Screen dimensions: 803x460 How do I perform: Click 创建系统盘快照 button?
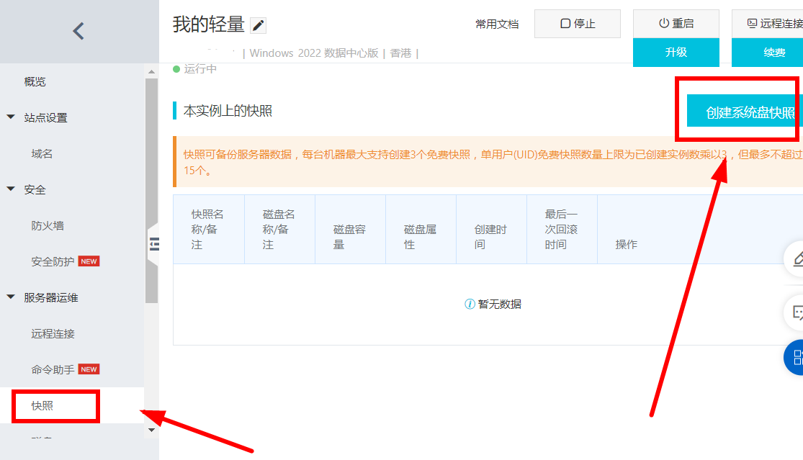tap(745, 112)
